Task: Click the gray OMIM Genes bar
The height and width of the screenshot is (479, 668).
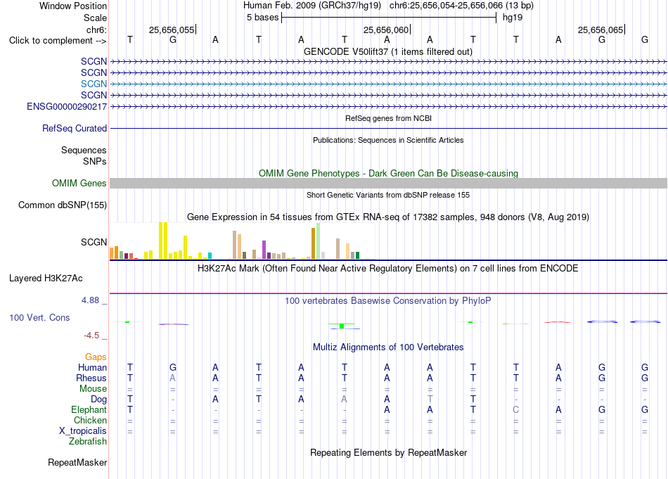Action: click(x=388, y=184)
